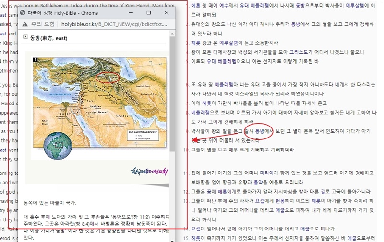Viewport: 384px width, 242px height.
Task: Open 동방 link in verse 9
Action: (x=260, y=131)
